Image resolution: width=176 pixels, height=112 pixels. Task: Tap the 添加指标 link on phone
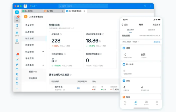157,42
